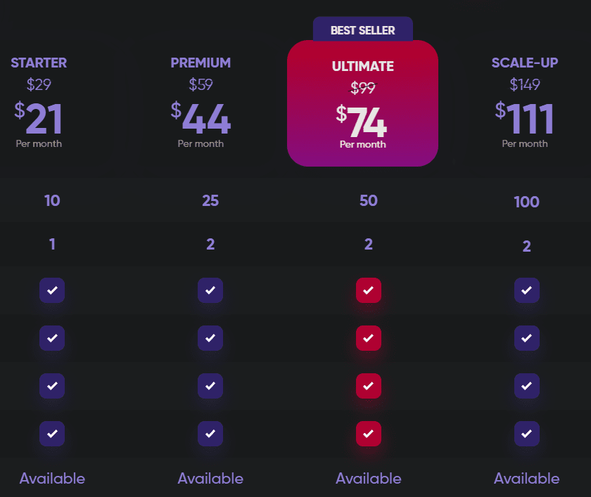The height and width of the screenshot is (497, 591).
Task: Click the Starter $21 price
Action: [x=39, y=119]
